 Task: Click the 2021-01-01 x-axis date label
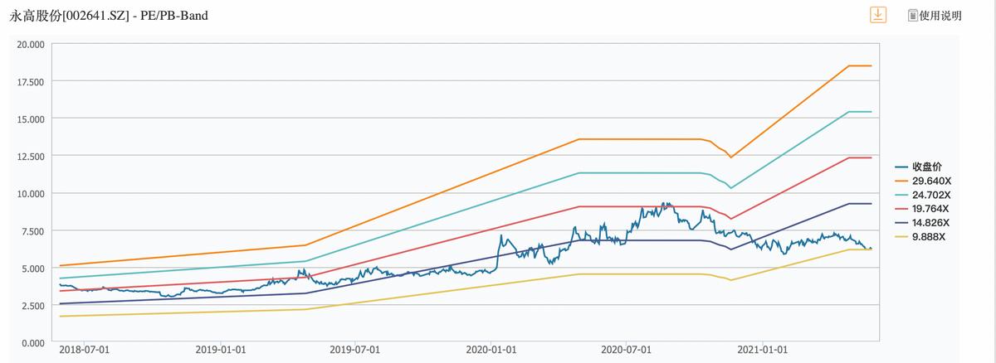point(762,351)
